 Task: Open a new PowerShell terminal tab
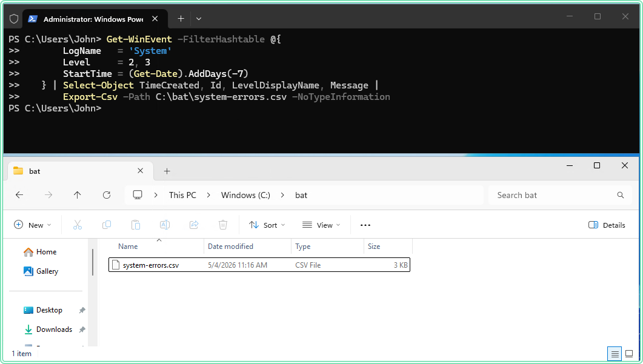pyautogui.click(x=181, y=19)
